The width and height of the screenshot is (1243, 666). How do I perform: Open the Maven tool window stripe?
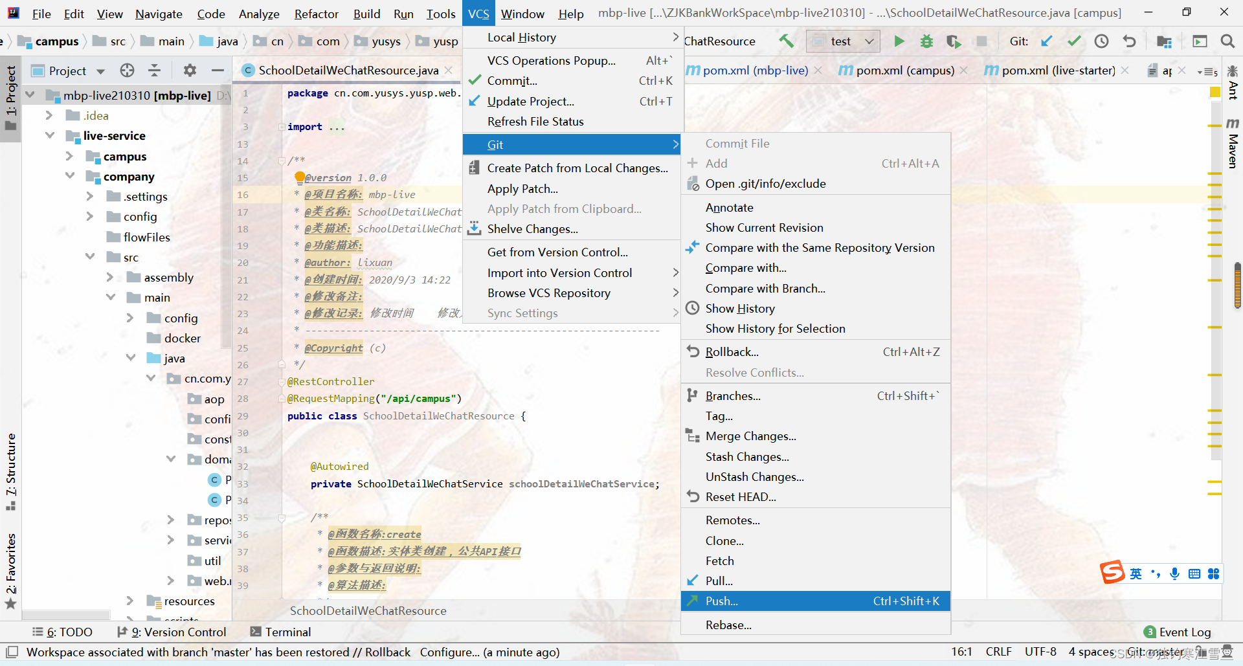[x=1233, y=143]
